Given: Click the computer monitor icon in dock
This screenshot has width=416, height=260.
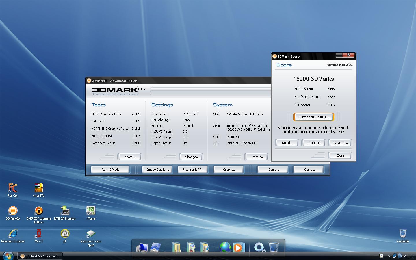Looking at the screenshot, I should point(142,247).
